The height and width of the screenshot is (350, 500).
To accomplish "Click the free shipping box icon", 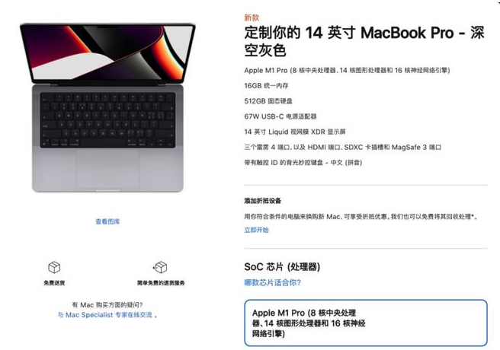I will [54, 267].
